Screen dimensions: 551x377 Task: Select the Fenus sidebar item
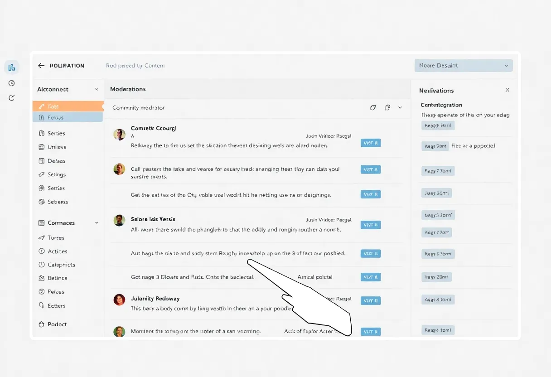click(x=68, y=117)
